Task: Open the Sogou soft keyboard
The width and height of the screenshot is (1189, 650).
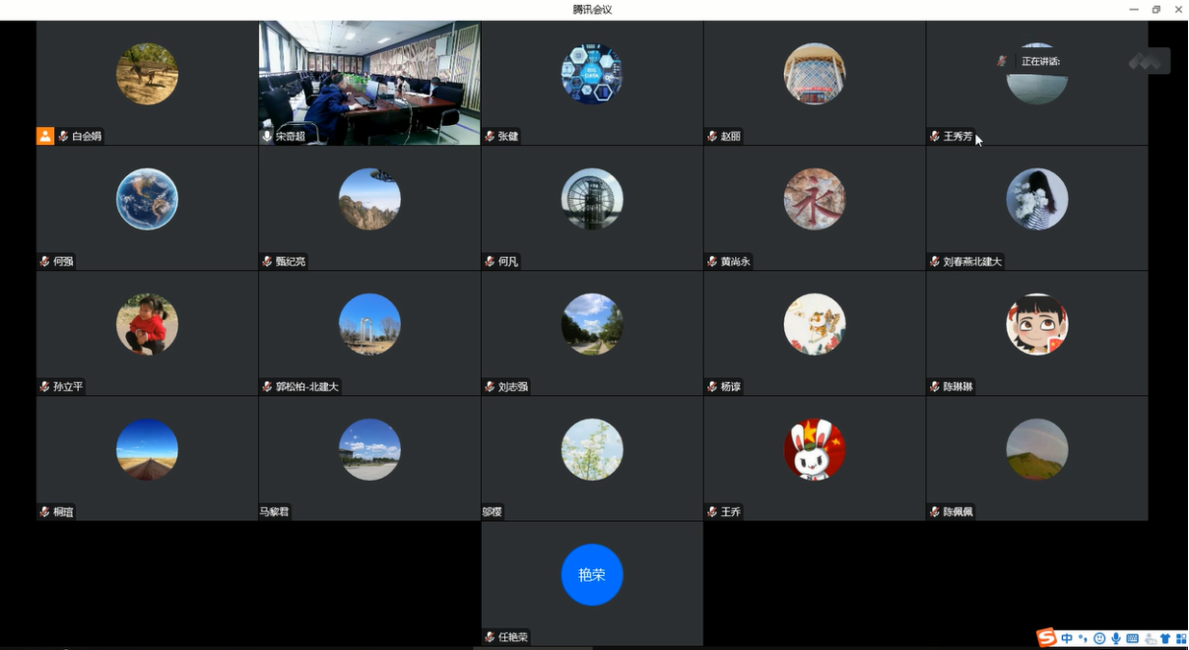Action: pos(1132,639)
